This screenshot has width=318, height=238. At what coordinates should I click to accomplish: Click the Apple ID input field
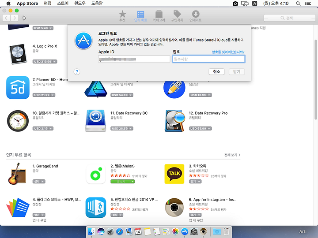coord(134,59)
